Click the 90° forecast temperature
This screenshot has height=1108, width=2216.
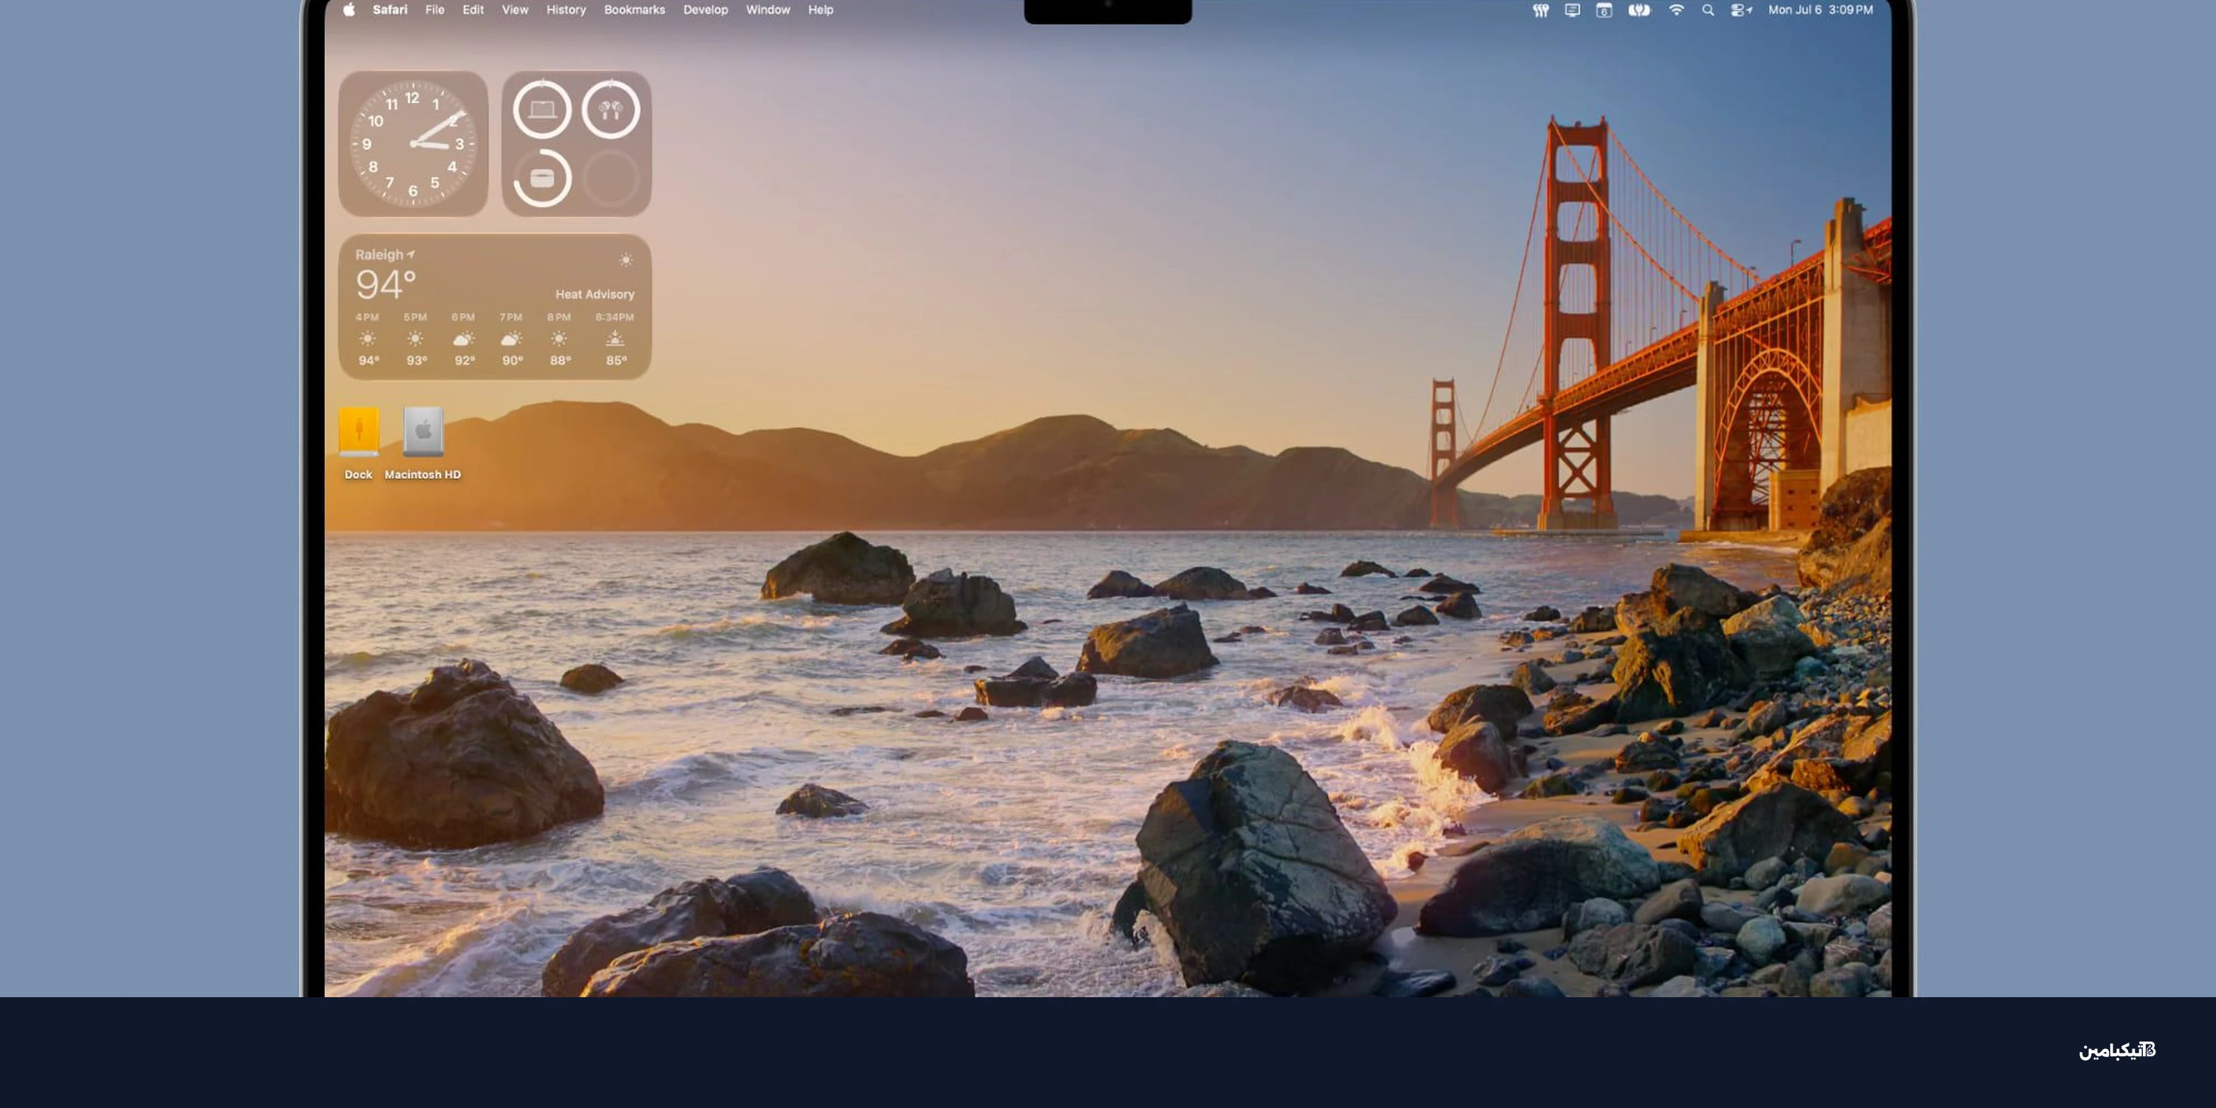coord(513,360)
